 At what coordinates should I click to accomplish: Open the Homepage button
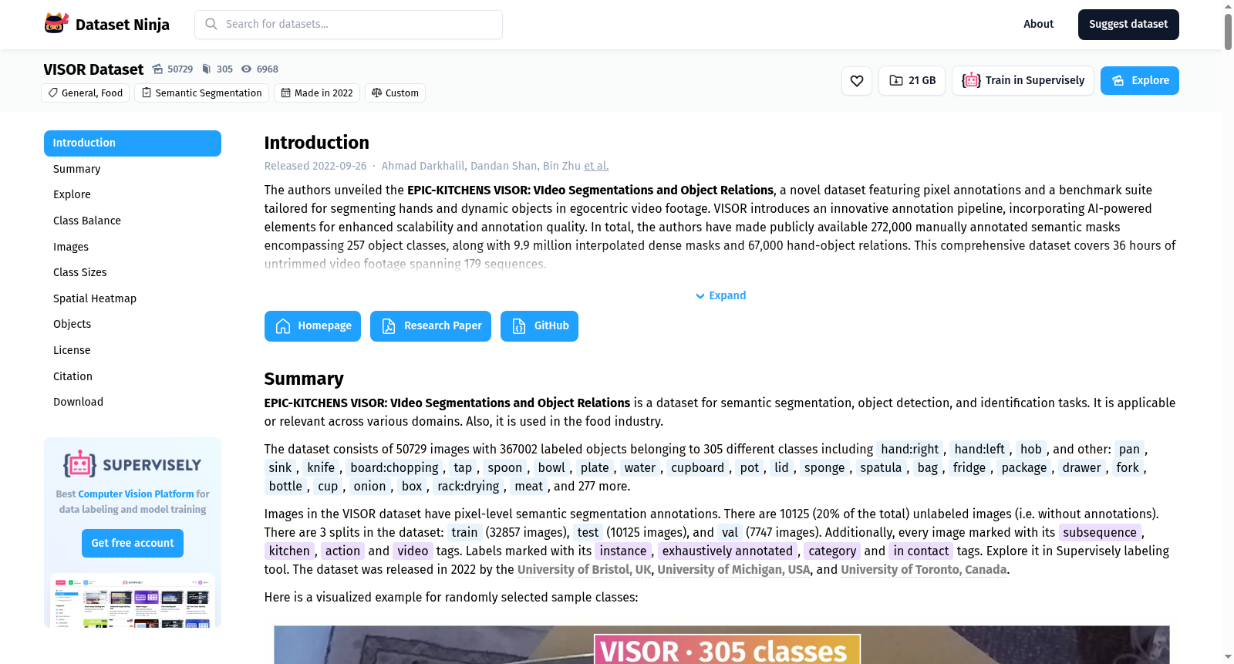(312, 326)
